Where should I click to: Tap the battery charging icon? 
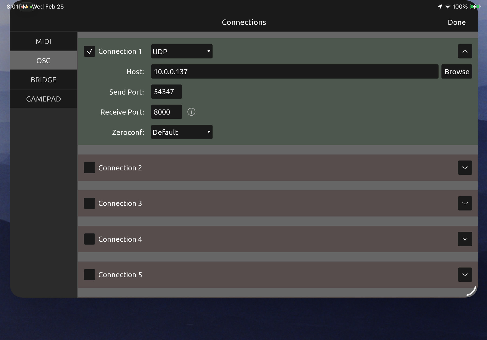(x=474, y=7)
